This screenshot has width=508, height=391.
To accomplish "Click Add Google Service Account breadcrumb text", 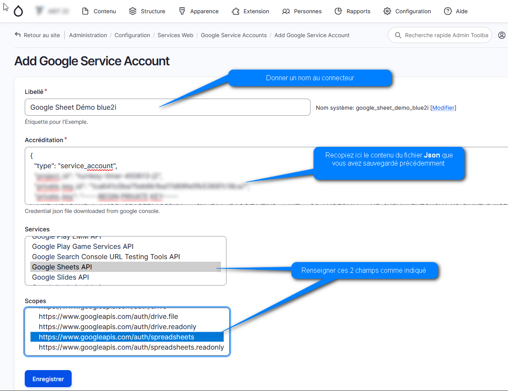I will tap(312, 35).
